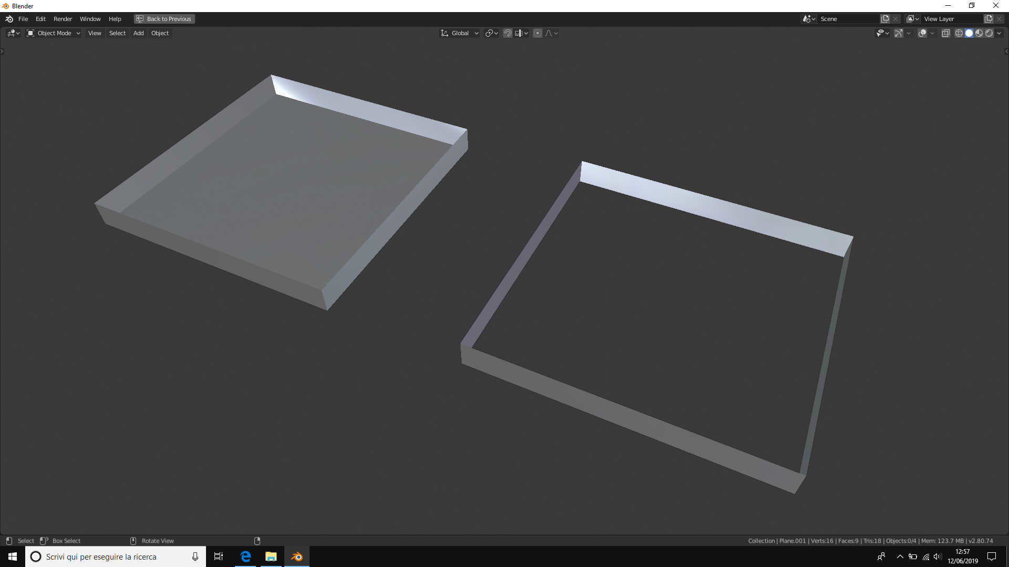This screenshot has height=567, width=1009.
Task: Open the editor type selector icon
Action: click(13, 33)
